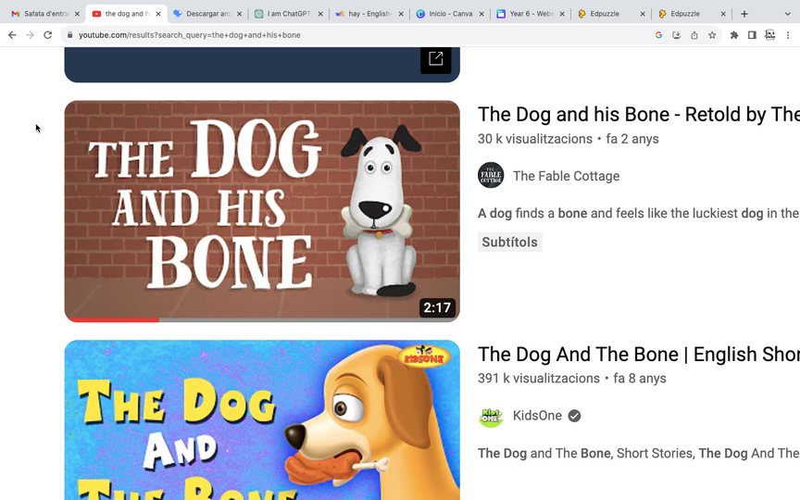This screenshot has width=800, height=500.
Task: Click '391 k visualitzacions' text
Action: point(539,378)
